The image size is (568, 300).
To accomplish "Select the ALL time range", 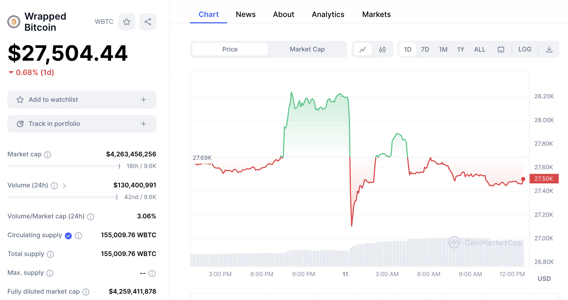I will tap(480, 49).
